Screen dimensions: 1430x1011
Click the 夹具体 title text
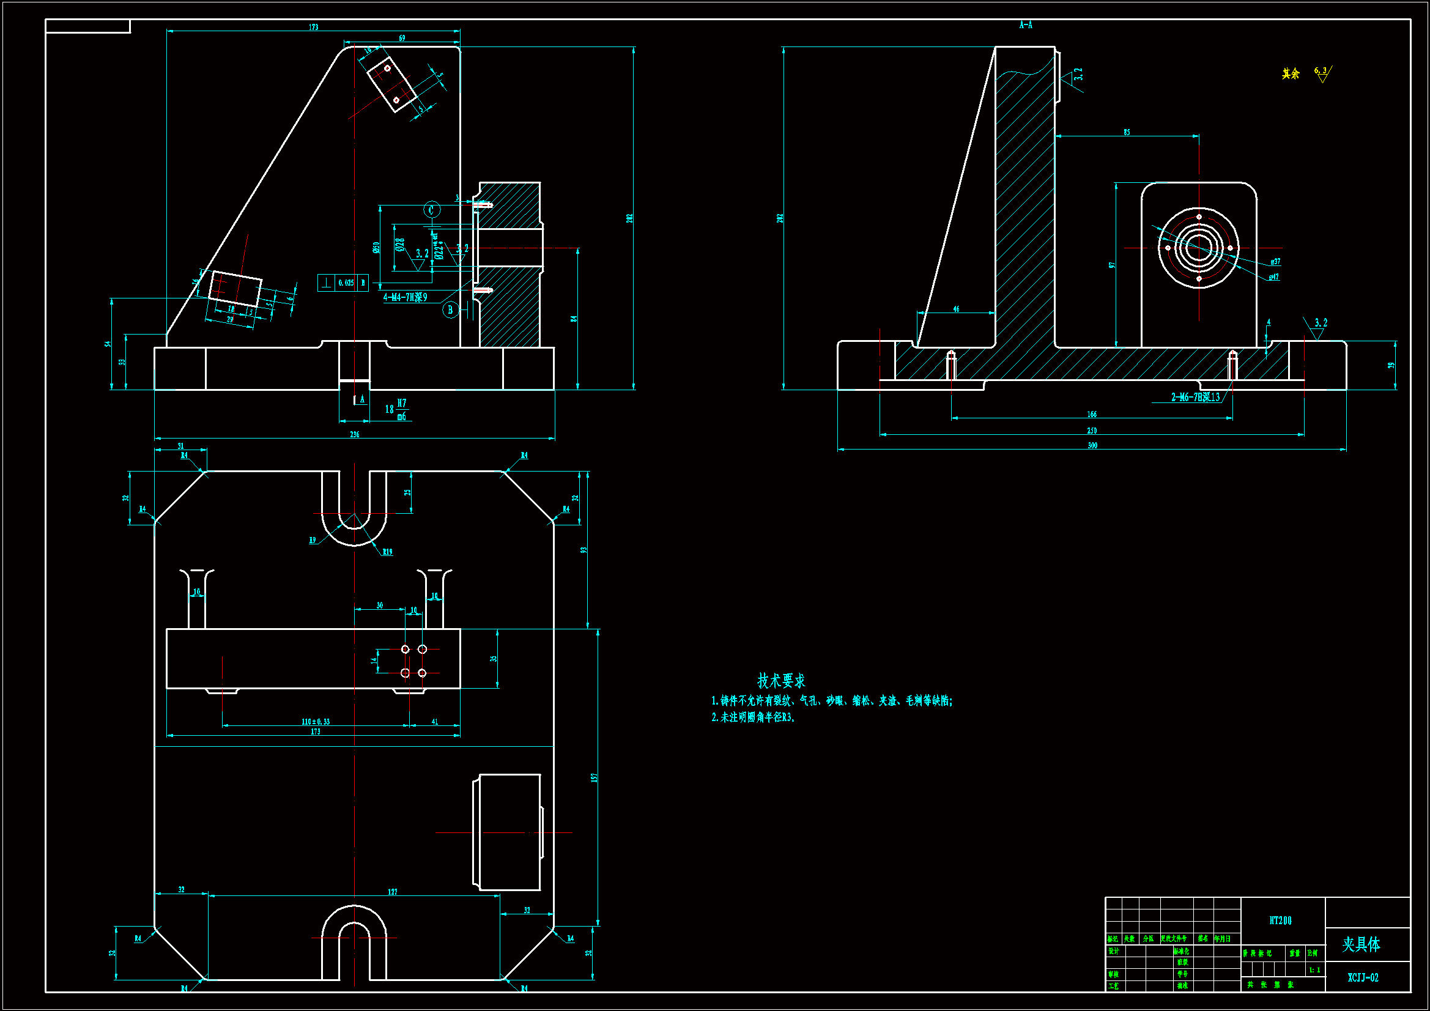coord(1361,944)
